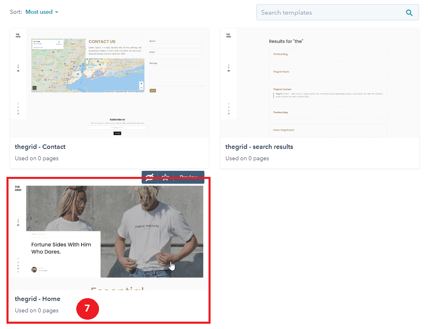This screenshot has height=329, width=428.
Task: Click the hamburger menu icon in Home preview
Action: coord(18,225)
